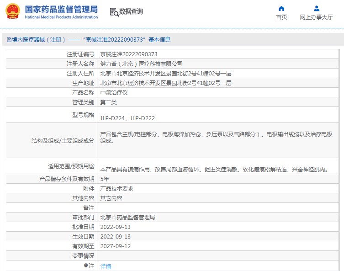Click the 注册证编号 row label
This screenshot has width=344, height=271.
click(80, 54)
